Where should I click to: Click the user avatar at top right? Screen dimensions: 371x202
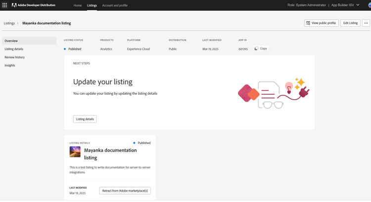370,5
